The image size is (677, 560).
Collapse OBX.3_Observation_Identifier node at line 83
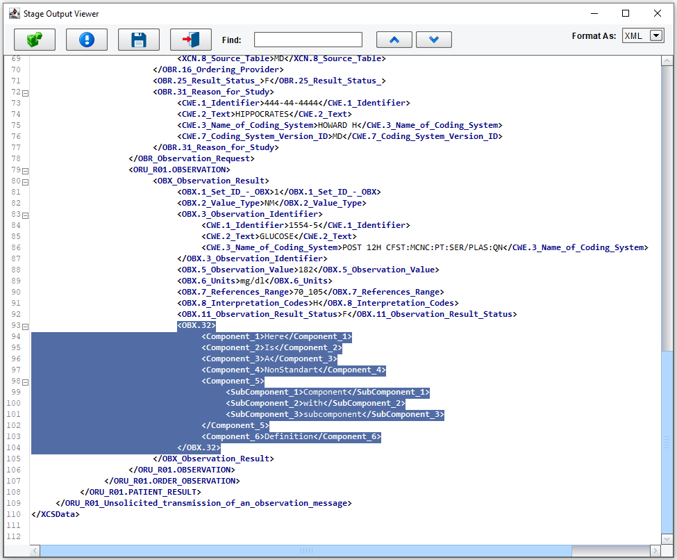[x=26, y=215]
